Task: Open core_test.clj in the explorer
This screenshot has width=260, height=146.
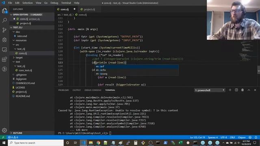Action: [x=25, y=70]
